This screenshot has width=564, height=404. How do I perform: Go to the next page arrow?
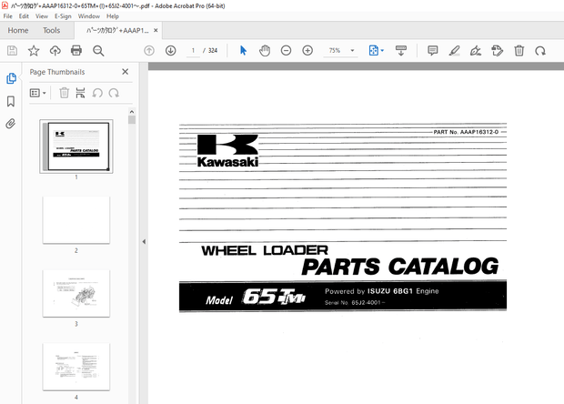(170, 51)
